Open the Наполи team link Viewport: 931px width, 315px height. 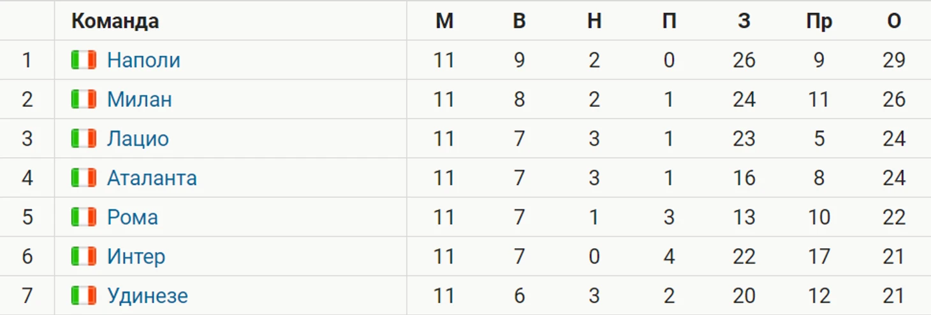coord(143,60)
